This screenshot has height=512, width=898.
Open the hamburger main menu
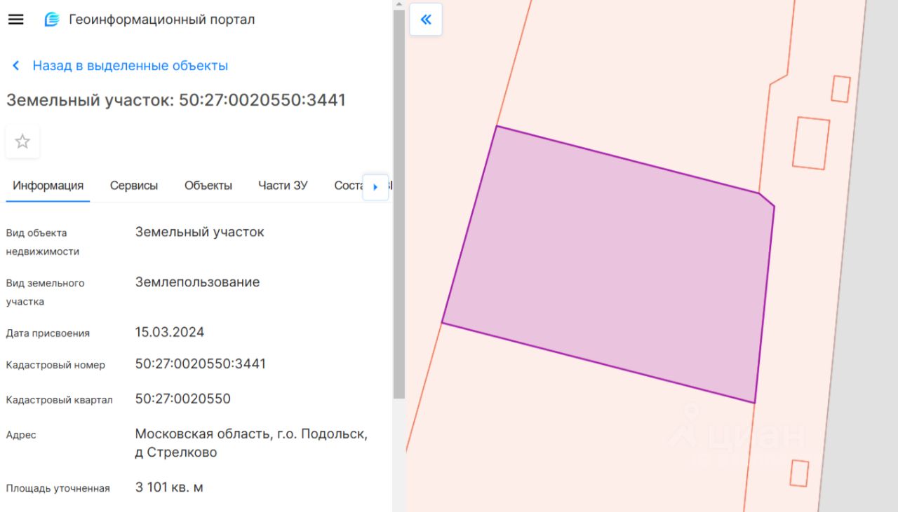[x=15, y=20]
